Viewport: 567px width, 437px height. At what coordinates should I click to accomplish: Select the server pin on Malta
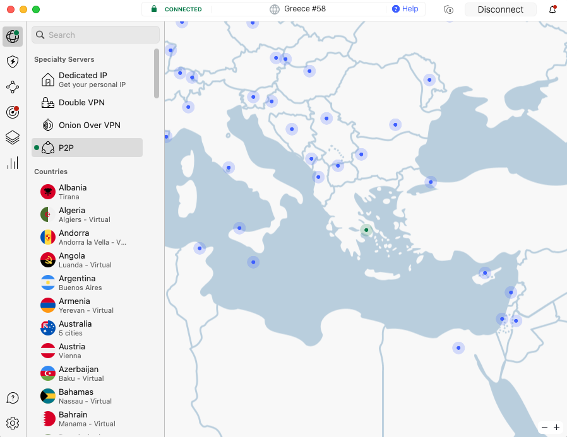[x=253, y=262]
